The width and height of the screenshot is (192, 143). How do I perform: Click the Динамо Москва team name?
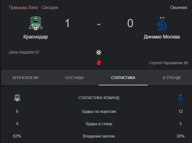point(162,37)
